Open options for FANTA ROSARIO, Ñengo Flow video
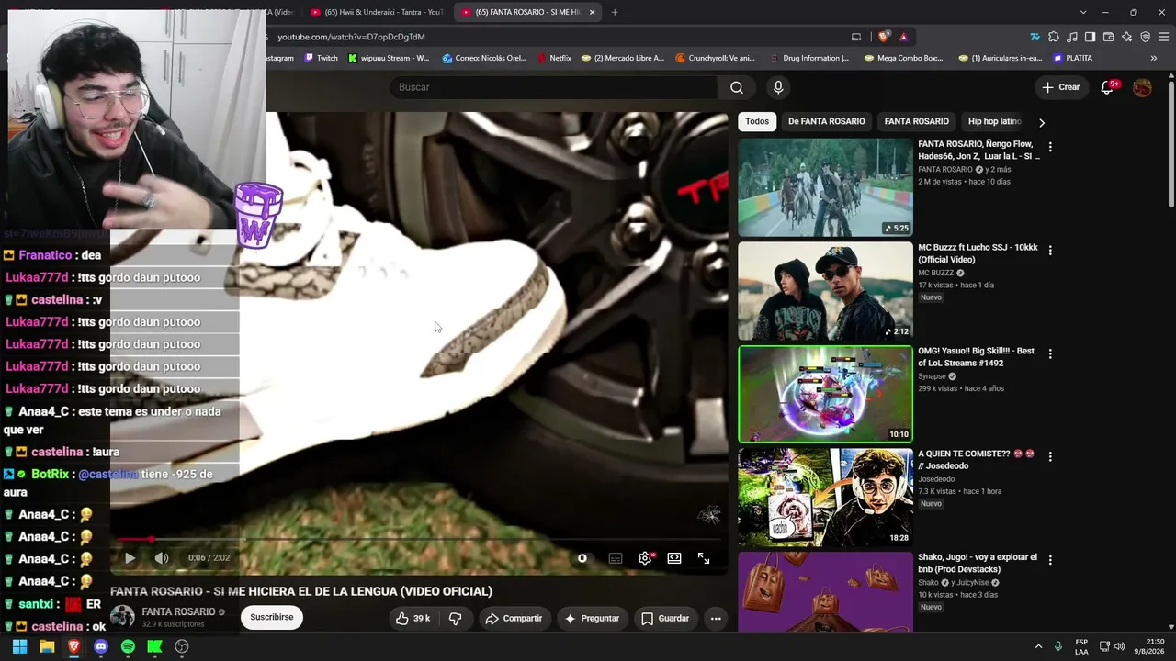Screen dimensions: 1176x661 pos(1050,147)
